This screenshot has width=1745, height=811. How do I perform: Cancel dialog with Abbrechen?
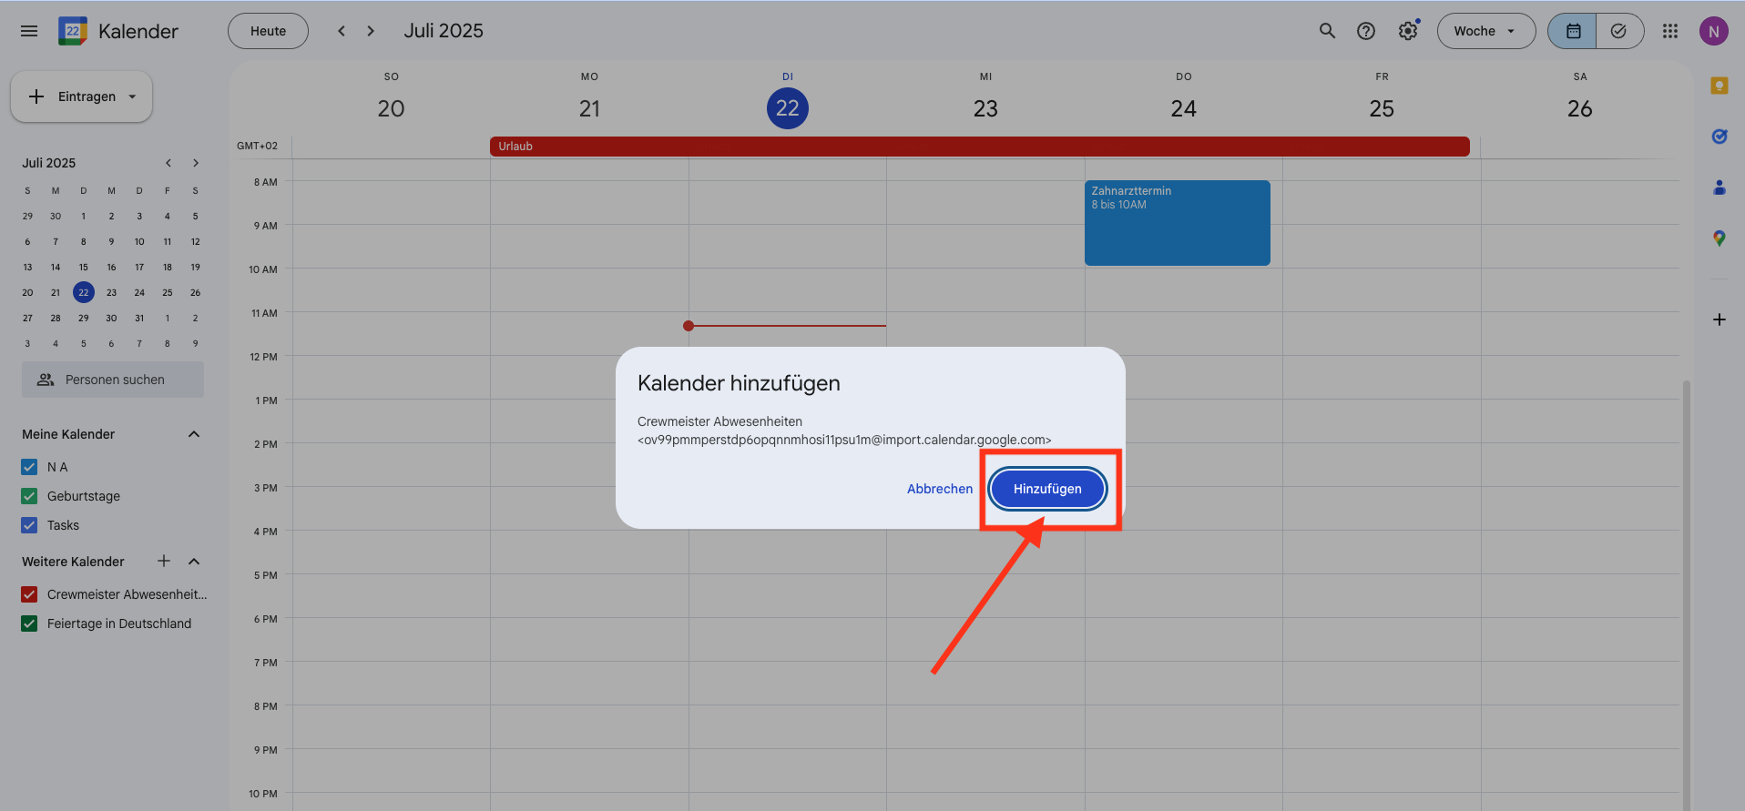pyautogui.click(x=940, y=489)
